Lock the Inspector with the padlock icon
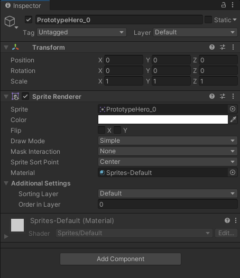240x278 pixels. [223, 5]
